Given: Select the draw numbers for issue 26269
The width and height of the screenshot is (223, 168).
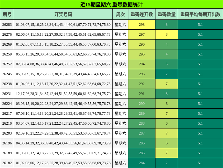Looking at the screenshot, I should [63, 44].
